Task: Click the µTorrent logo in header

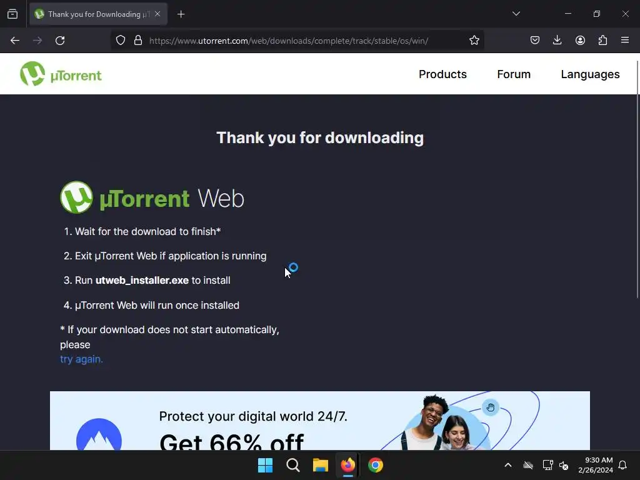Action: click(x=61, y=74)
